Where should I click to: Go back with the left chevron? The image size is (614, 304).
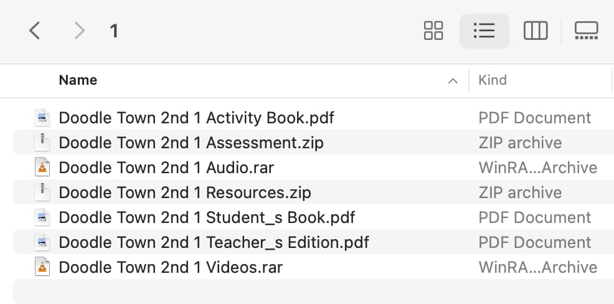click(34, 31)
